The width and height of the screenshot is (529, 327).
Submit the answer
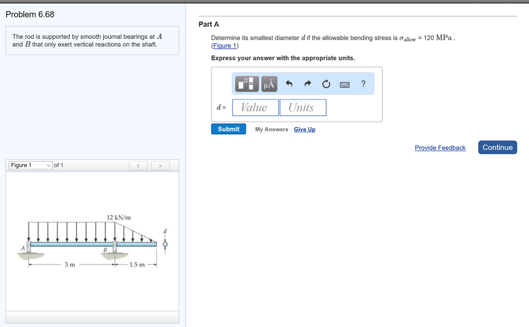pyautogui.click(x=228, y=129)
